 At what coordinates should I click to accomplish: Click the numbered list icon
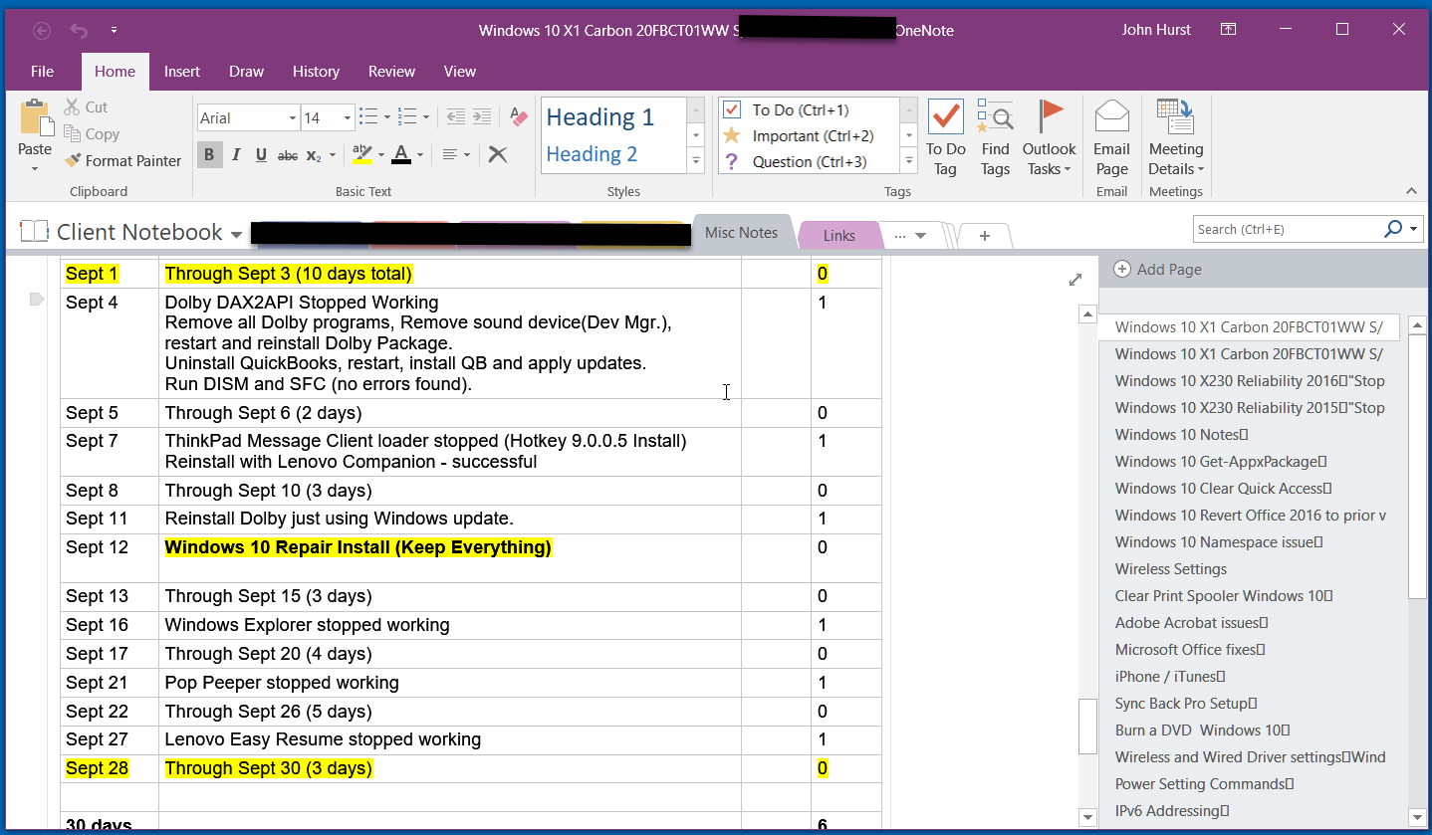coord(406,117)
